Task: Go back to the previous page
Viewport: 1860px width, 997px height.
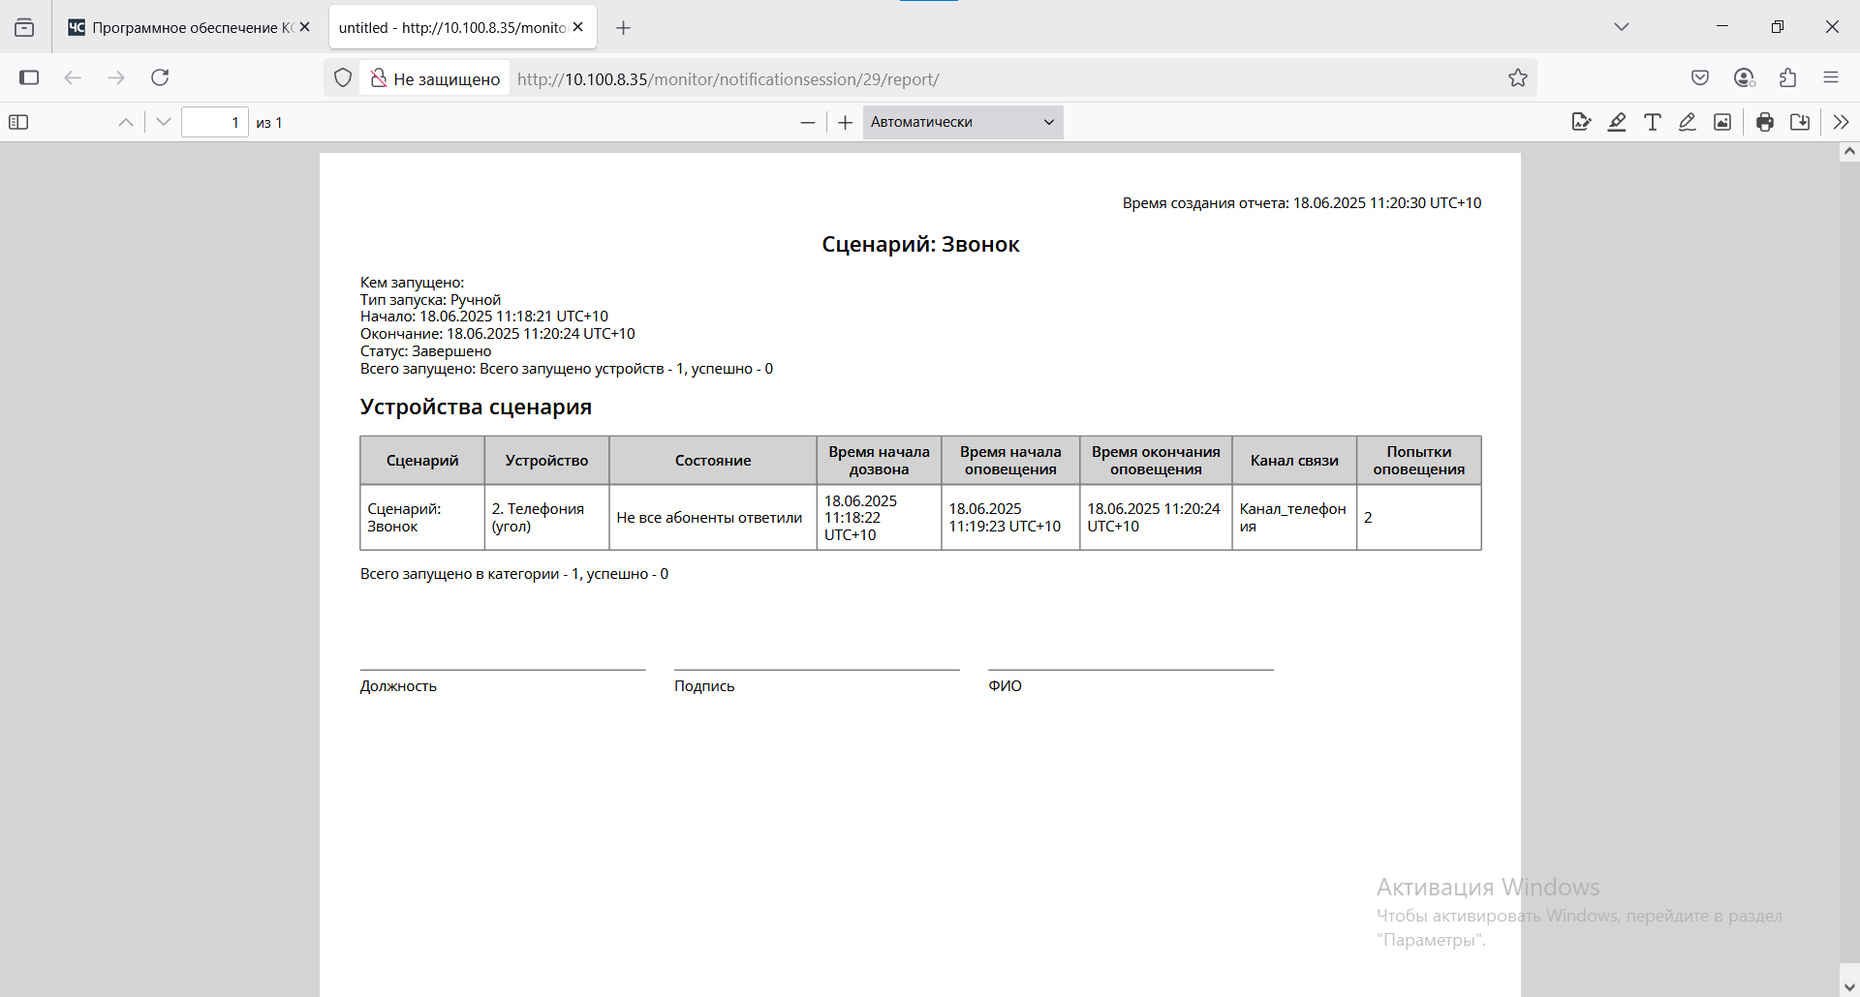Action: pyautogui.click(x=73, y=77)
